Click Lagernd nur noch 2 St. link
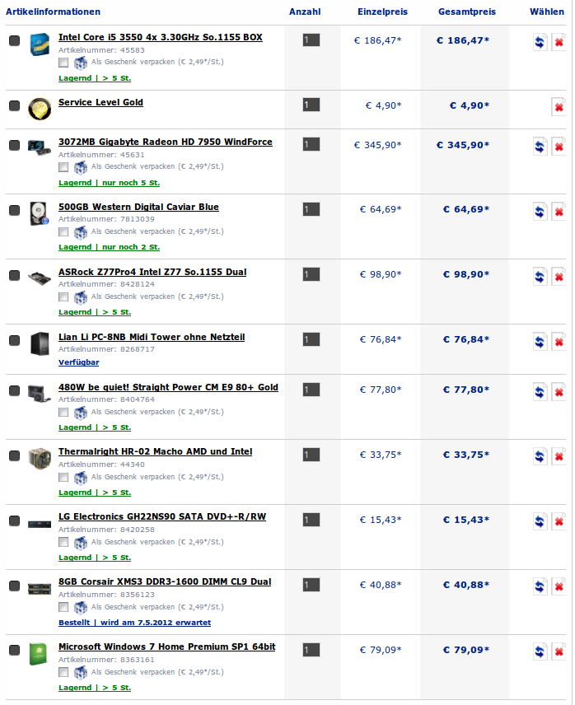575x705 pixels. (x=110, y=247)
